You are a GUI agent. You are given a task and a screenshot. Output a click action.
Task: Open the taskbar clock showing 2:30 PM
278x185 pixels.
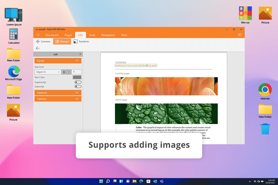(270, 182)
